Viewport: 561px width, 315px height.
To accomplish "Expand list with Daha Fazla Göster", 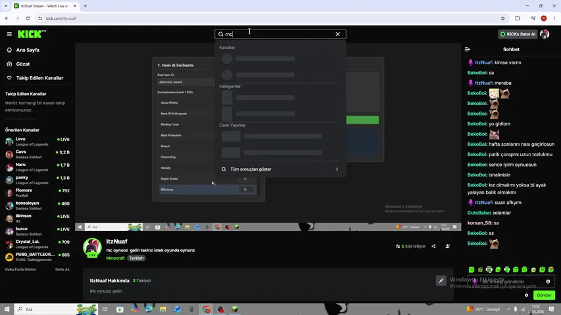I will pyautogui.click(x=20, y=270).
